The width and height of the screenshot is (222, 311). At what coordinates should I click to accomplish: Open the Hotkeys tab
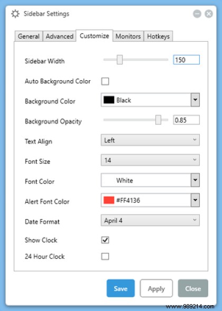pyautogui.click(x=158, y=36)
